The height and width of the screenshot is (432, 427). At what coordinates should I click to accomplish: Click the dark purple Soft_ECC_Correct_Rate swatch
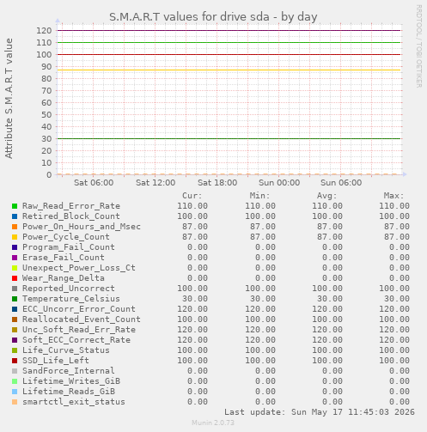pos(15,340)
